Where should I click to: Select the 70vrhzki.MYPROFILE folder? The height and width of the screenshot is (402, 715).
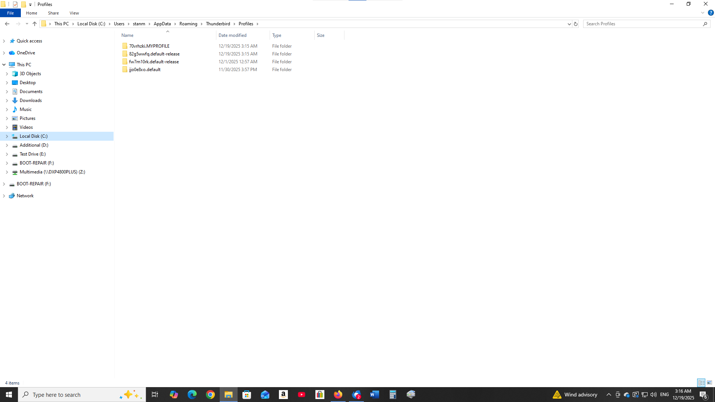(149, 46)
